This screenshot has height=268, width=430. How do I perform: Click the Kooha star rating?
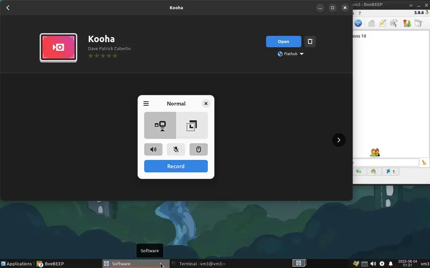[103, 56]
